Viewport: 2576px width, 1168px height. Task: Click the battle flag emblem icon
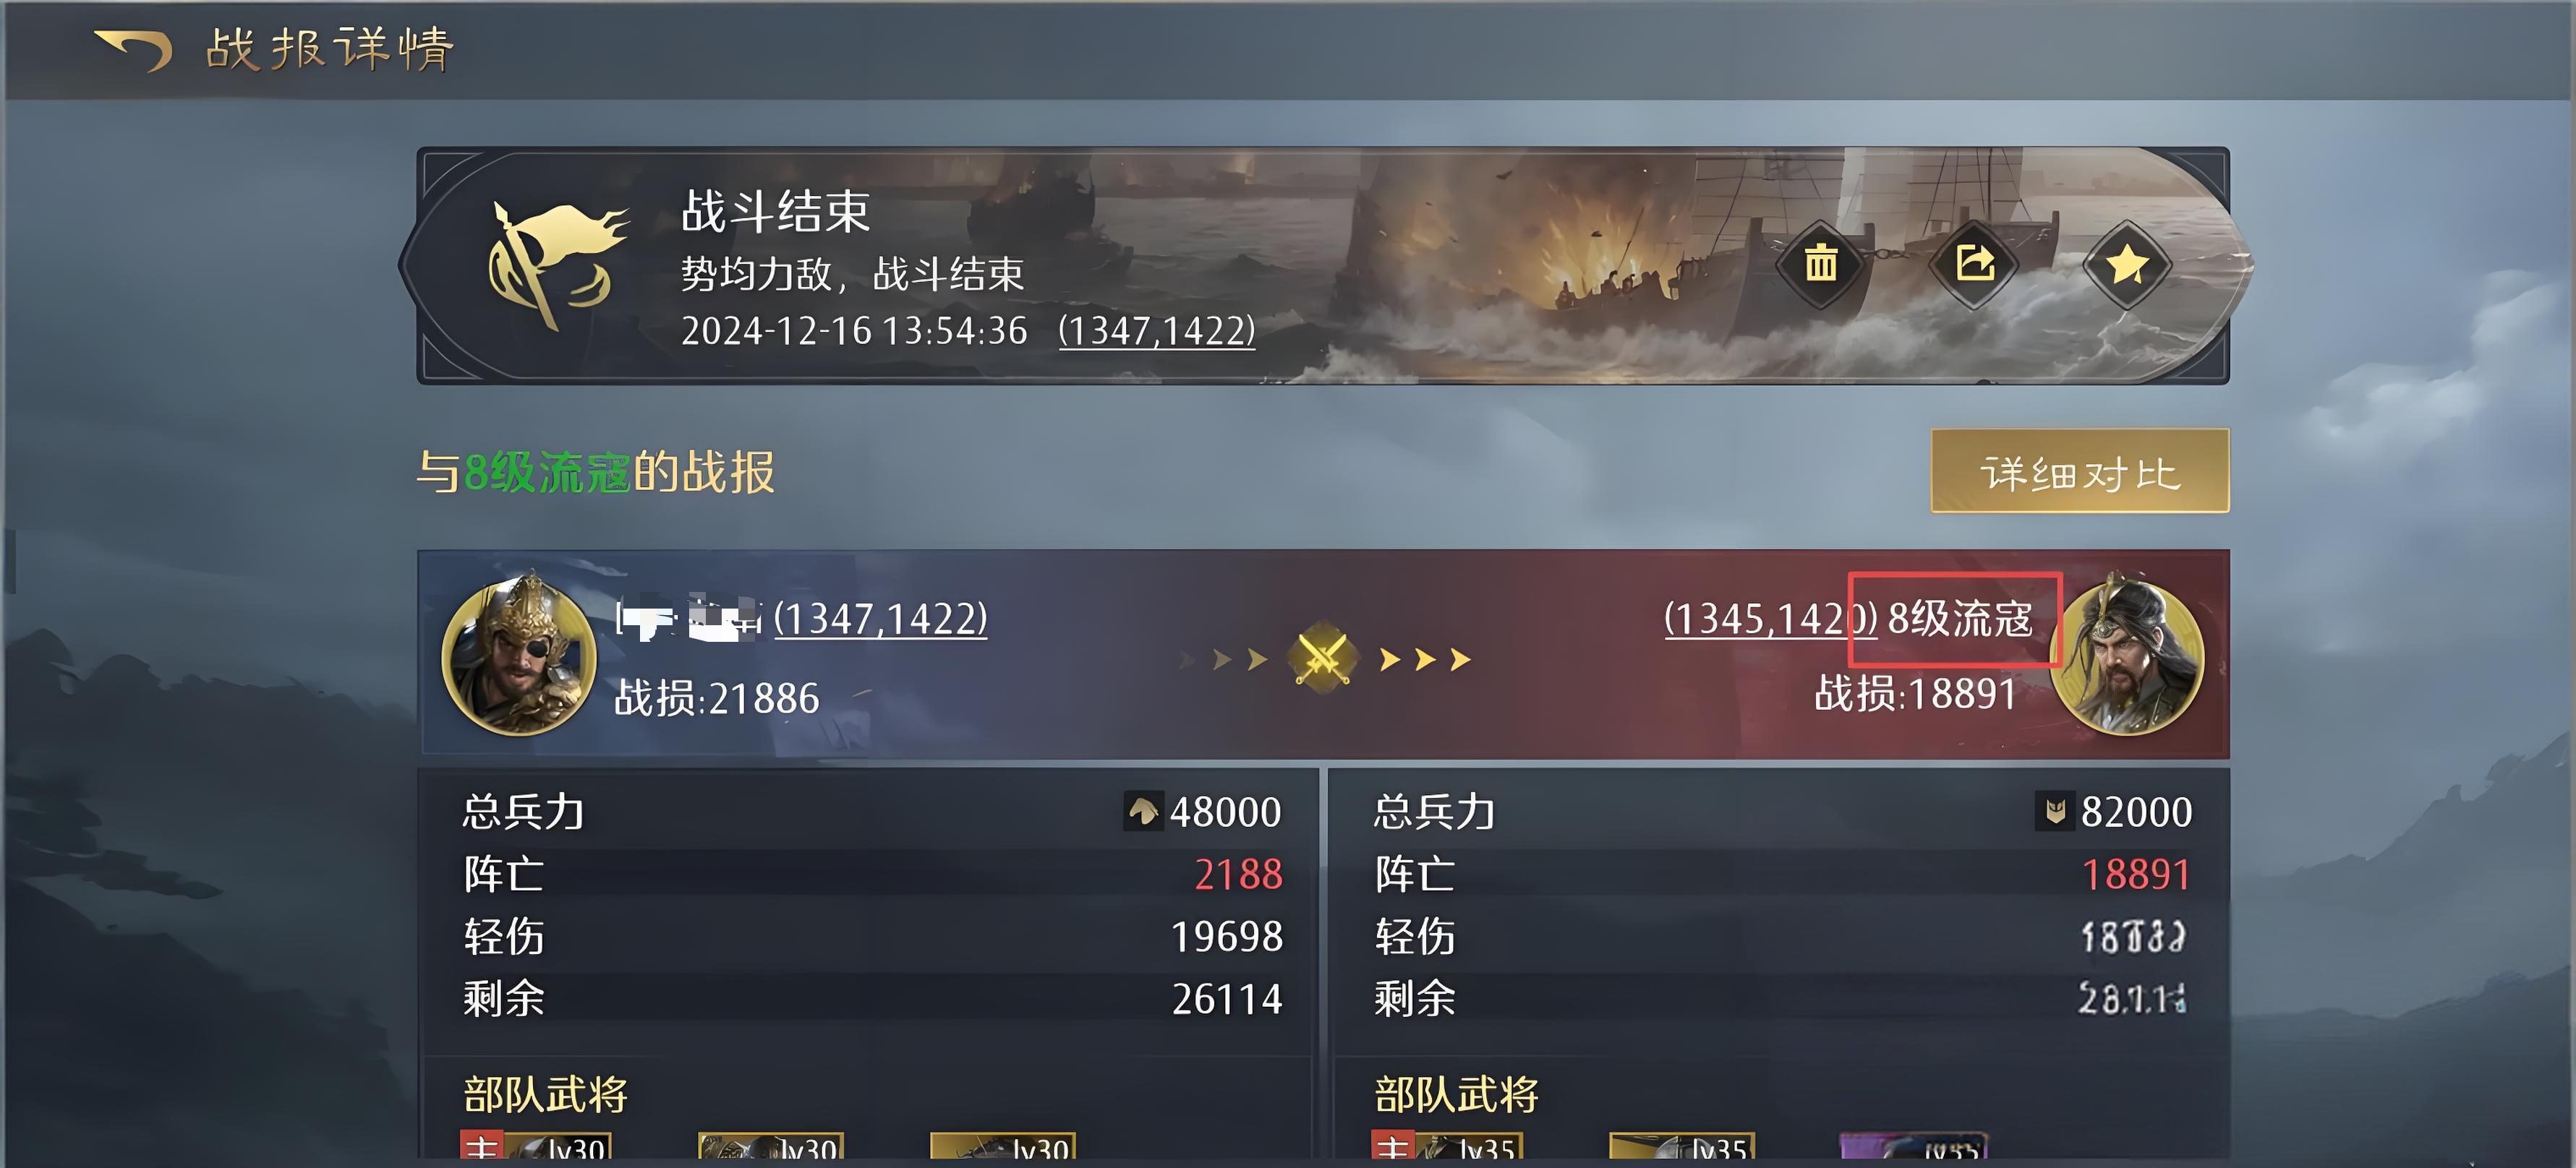tap(553, 265)
